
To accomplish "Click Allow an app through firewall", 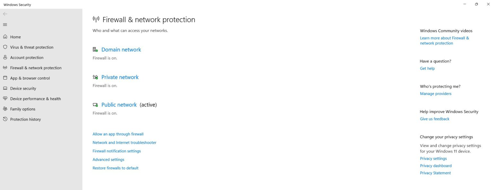I will (118, 134).
